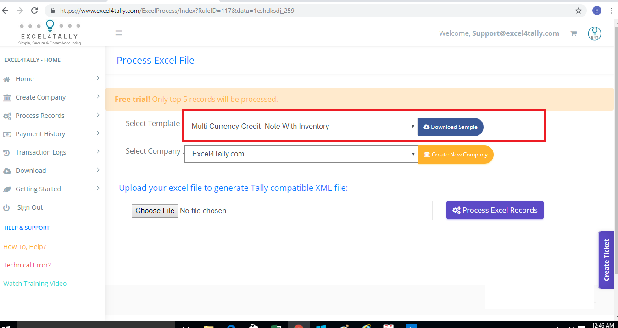Viewport: 618px width, 328px height.
Task: Go back using the browser back arrow
Action: tap(6, 10)
